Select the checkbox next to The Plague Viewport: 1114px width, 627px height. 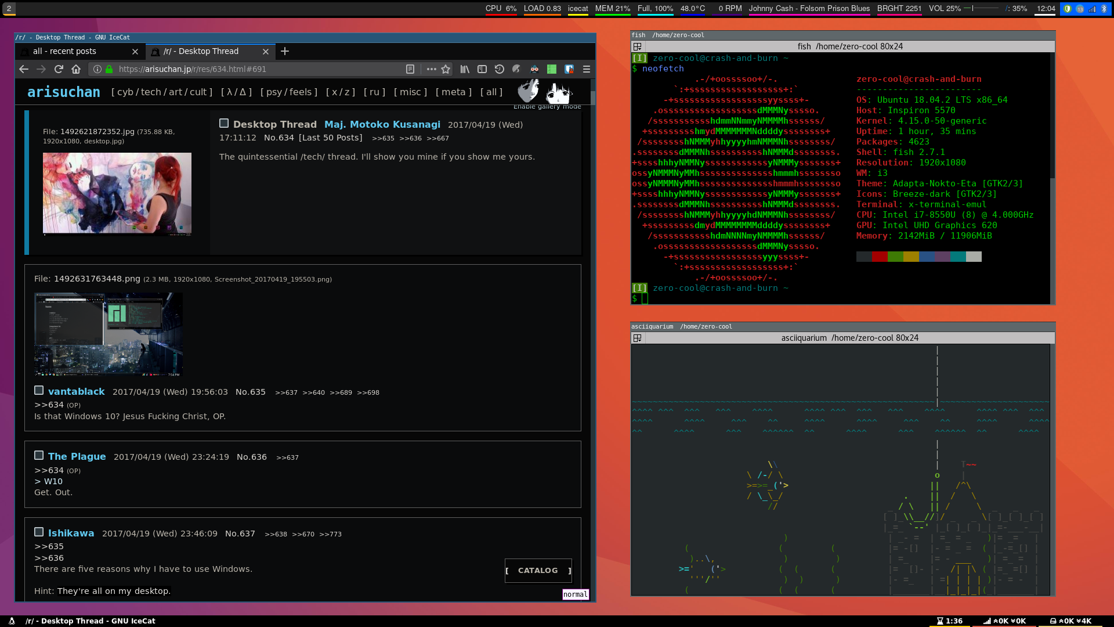(39, 455)
